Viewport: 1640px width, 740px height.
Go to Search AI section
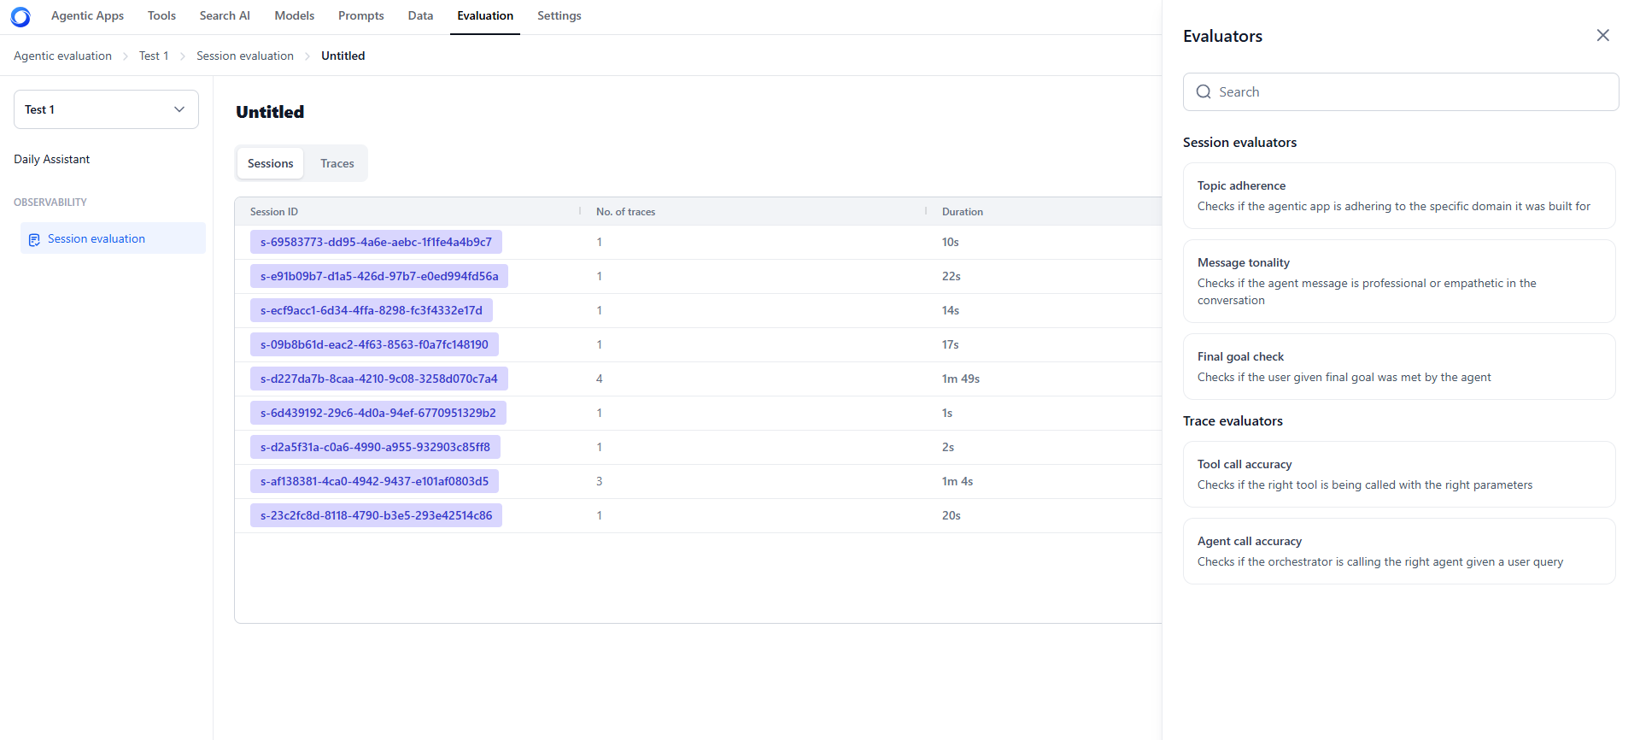click(x=225, y=15)
